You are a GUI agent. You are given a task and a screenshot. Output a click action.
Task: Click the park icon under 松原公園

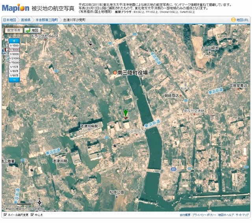tap(117, 196)
